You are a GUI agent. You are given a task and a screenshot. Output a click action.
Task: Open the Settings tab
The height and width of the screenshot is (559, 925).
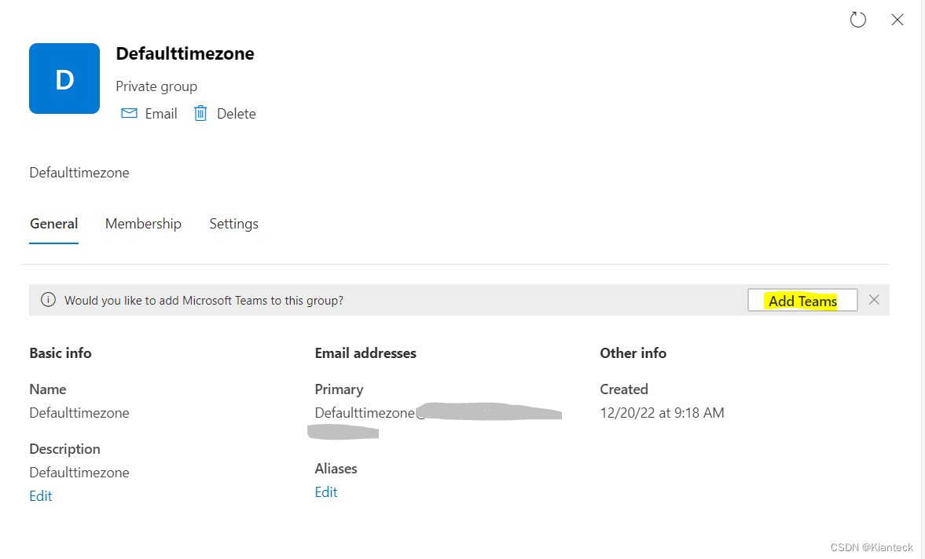point(233,224)
